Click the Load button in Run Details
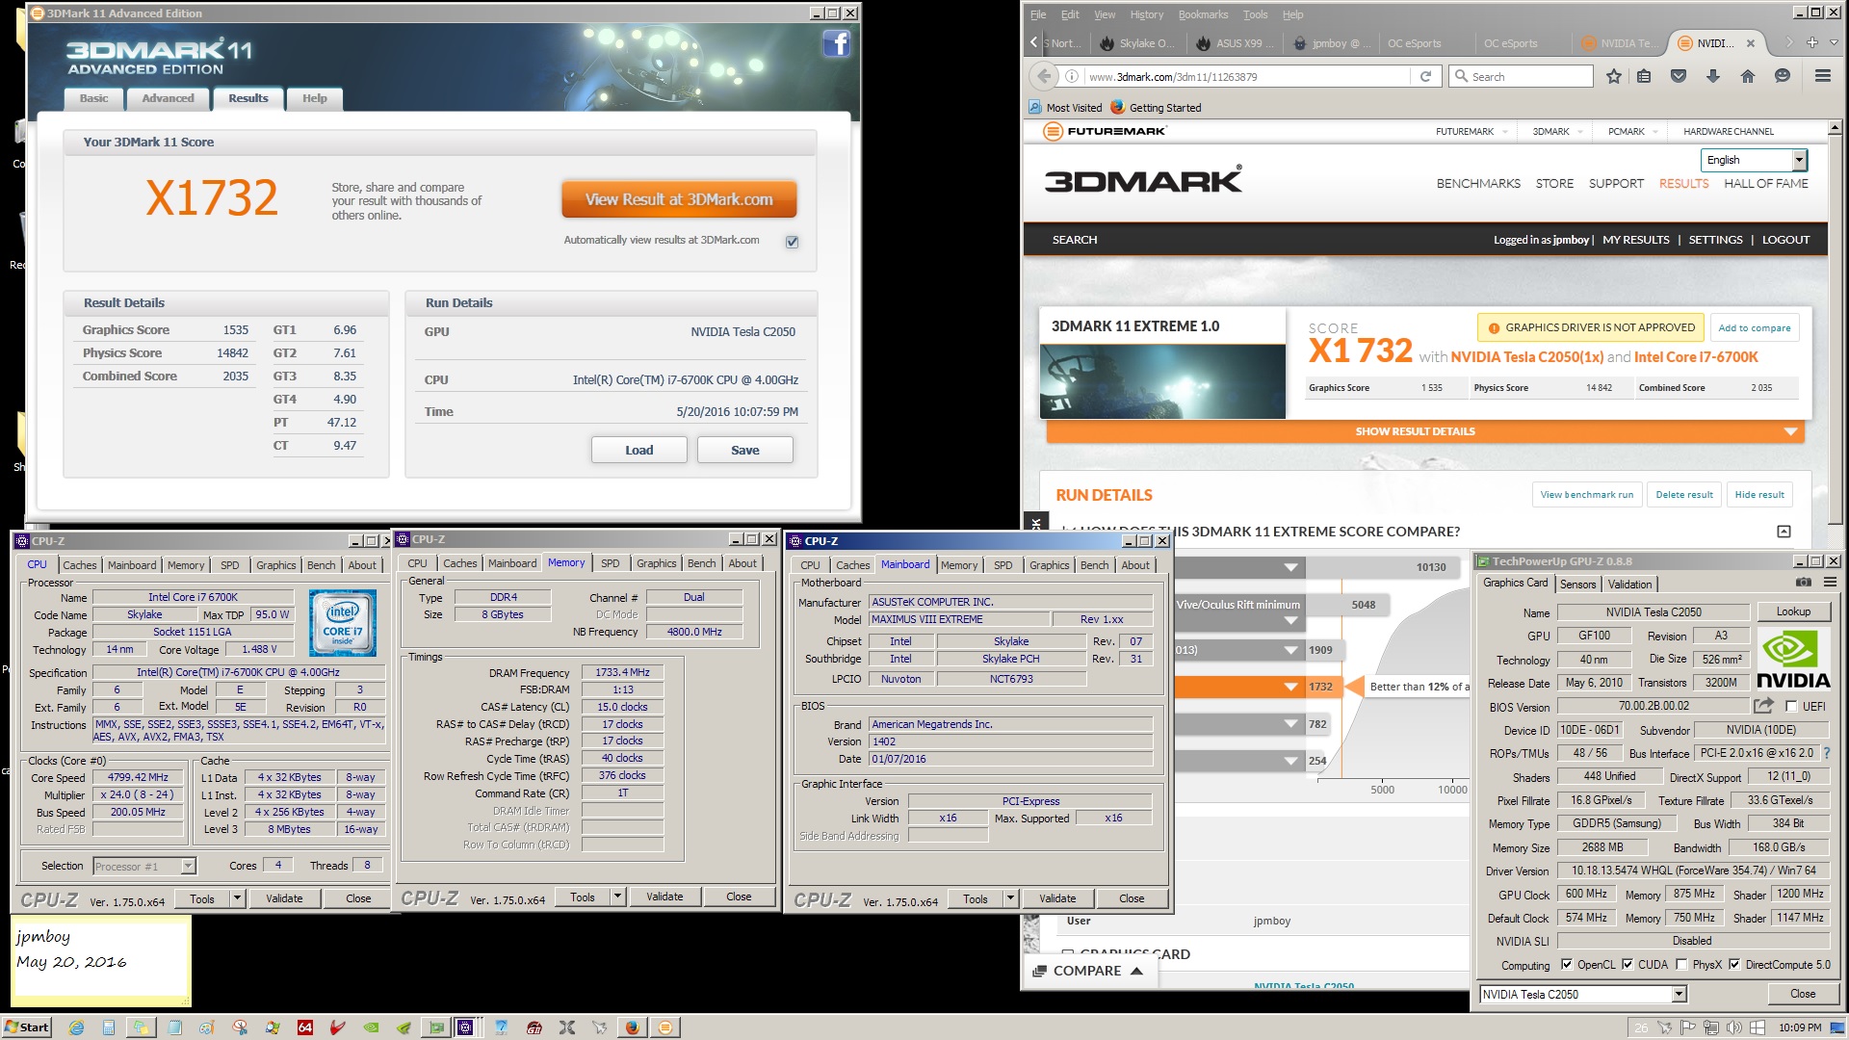The width and height of the screenshot is (1849, 1040). (x=638, y=450)
